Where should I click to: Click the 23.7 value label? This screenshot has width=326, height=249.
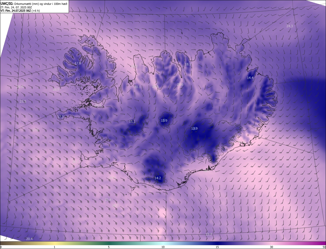coord(209,234)
